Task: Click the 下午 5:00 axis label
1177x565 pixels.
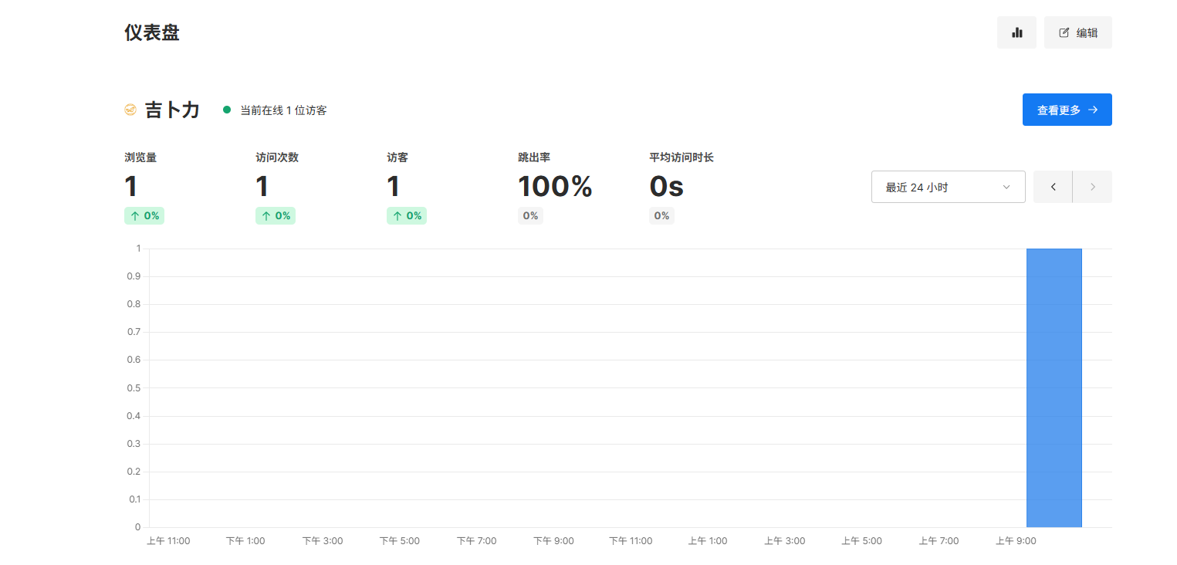Action: pyautogui.click(x=400, y=541)
